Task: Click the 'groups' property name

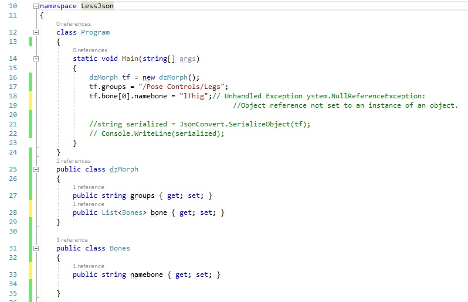Action: pyautogui.click(x=143, y=195)
